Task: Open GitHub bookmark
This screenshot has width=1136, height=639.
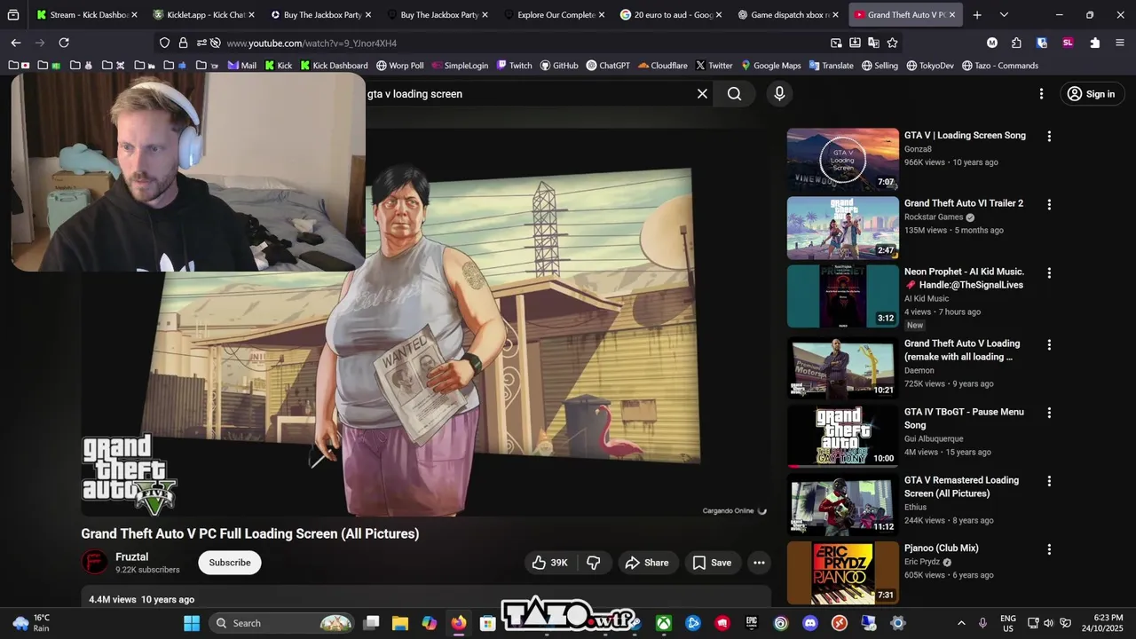Action: coord(558,66)
